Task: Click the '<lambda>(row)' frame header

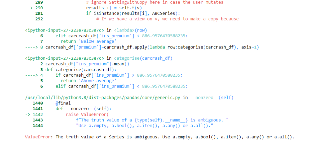Action: click(130, 30)
